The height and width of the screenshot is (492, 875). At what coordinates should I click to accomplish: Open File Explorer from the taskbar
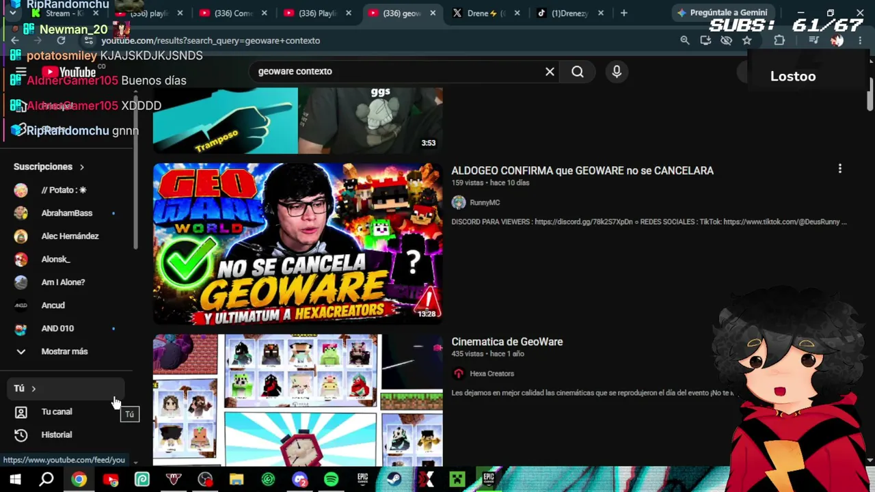pyautogui.click(x=237, y=479)
